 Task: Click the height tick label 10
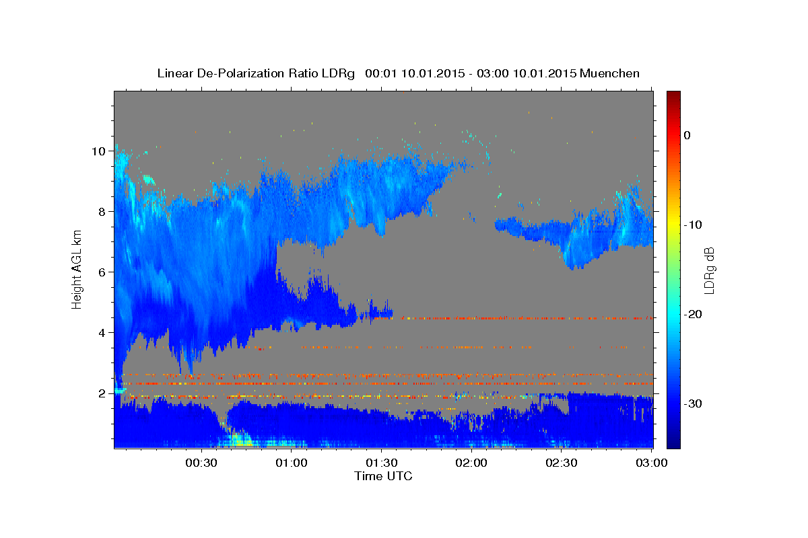click(x=100, y=151)
